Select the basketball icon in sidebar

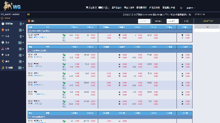(3, 30)
